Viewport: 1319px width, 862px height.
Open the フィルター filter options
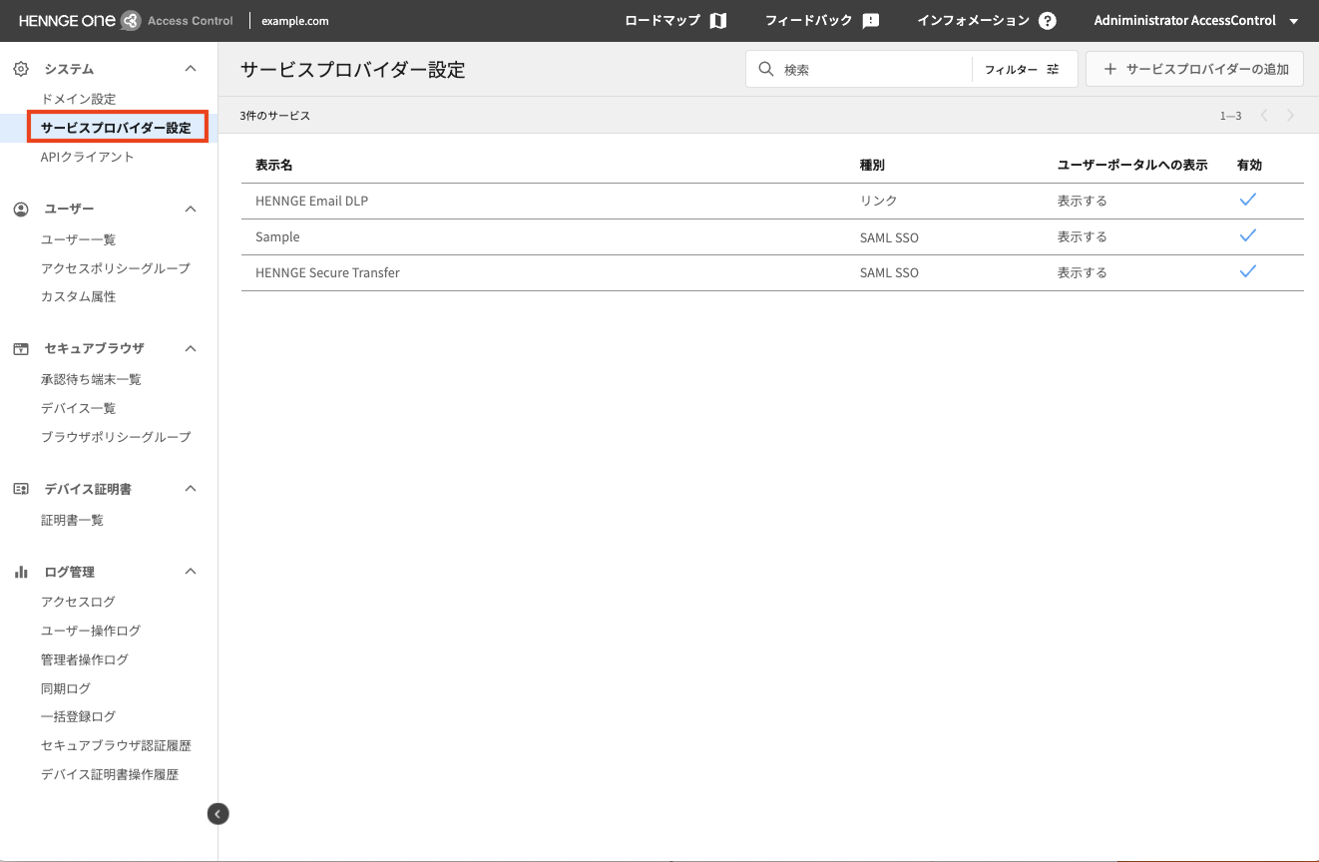(1023, 69)
